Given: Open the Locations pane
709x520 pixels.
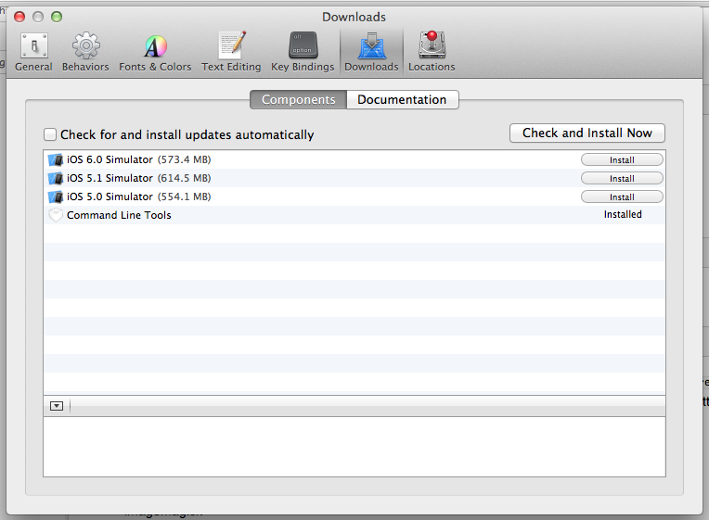Looking at the screenshot, I should (x=432, y=52).
